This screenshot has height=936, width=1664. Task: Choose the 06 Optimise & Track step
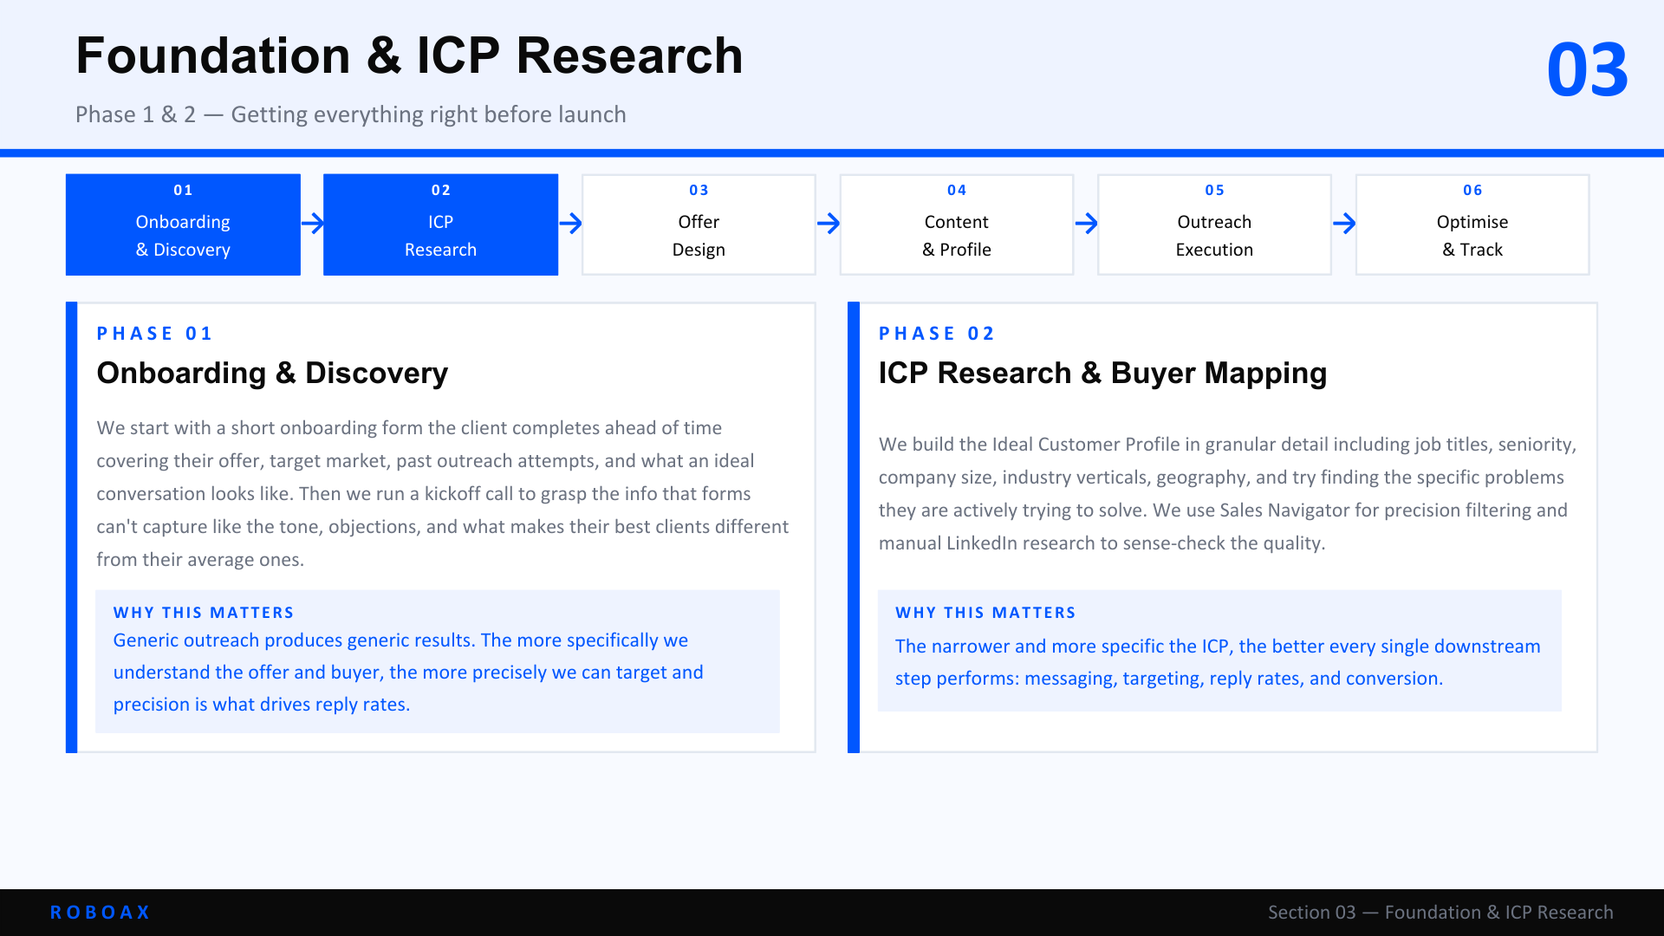click(1472, 224)
